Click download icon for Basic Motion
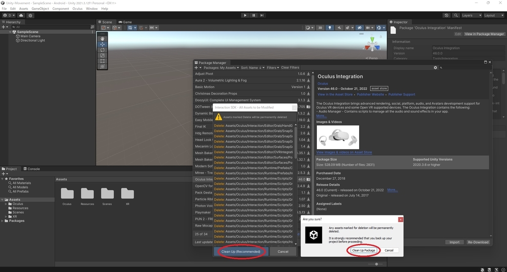 pyautogui.click(x=308, y=87)
